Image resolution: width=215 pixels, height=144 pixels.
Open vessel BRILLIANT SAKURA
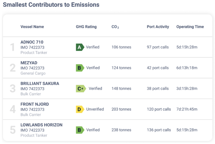pos(40,83)
